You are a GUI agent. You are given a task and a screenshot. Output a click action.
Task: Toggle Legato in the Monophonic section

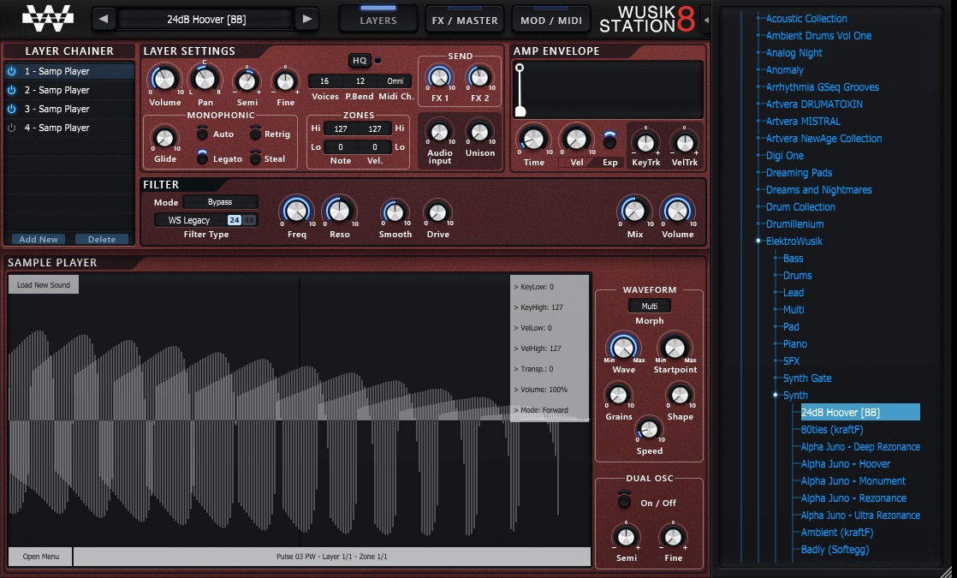coord(202,158)
